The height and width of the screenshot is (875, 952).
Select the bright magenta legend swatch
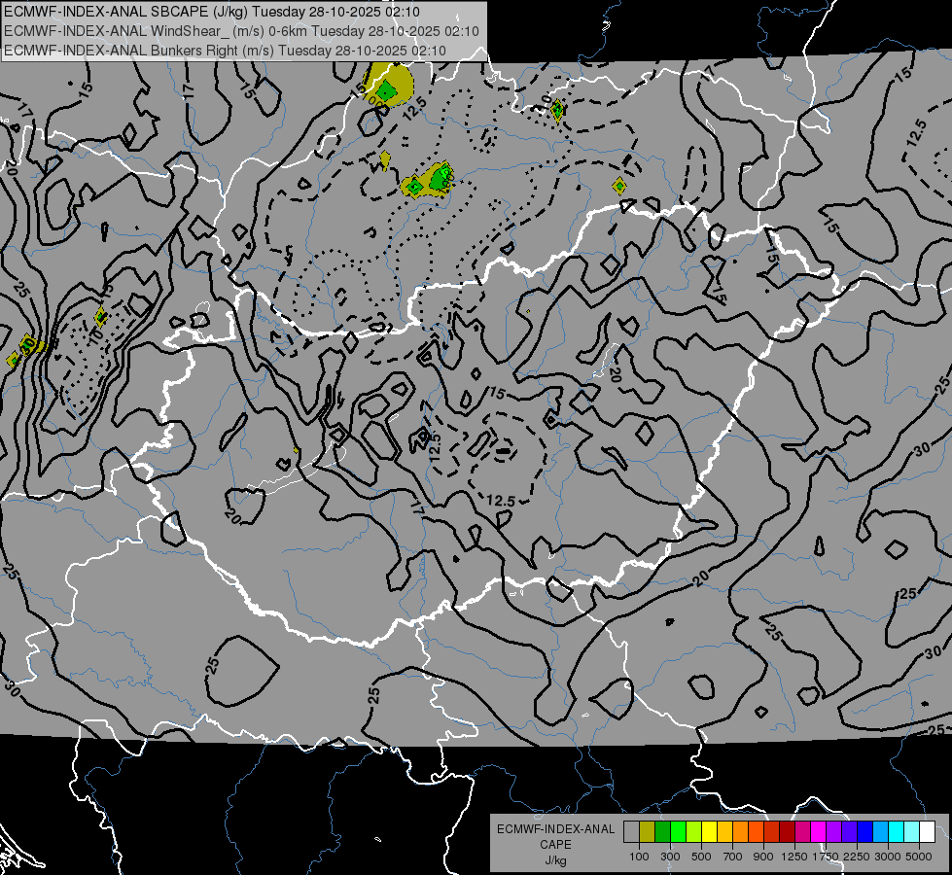click(819, 832)
